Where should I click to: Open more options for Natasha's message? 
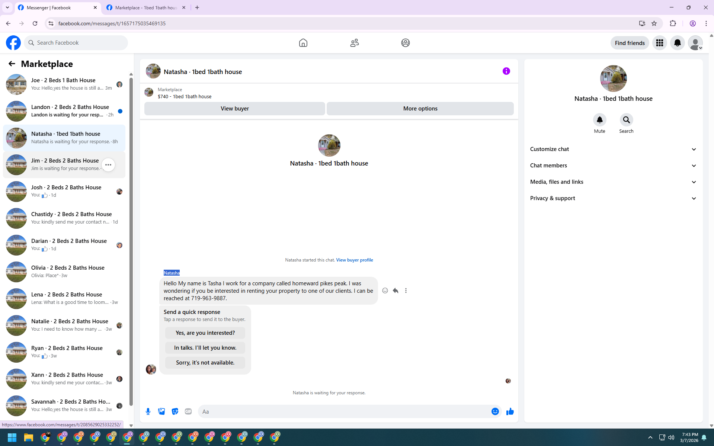406,291
